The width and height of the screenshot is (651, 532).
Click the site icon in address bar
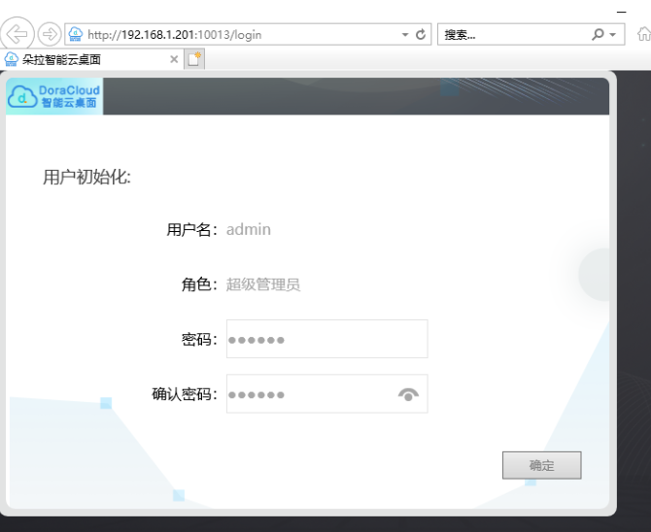point(76,34)
